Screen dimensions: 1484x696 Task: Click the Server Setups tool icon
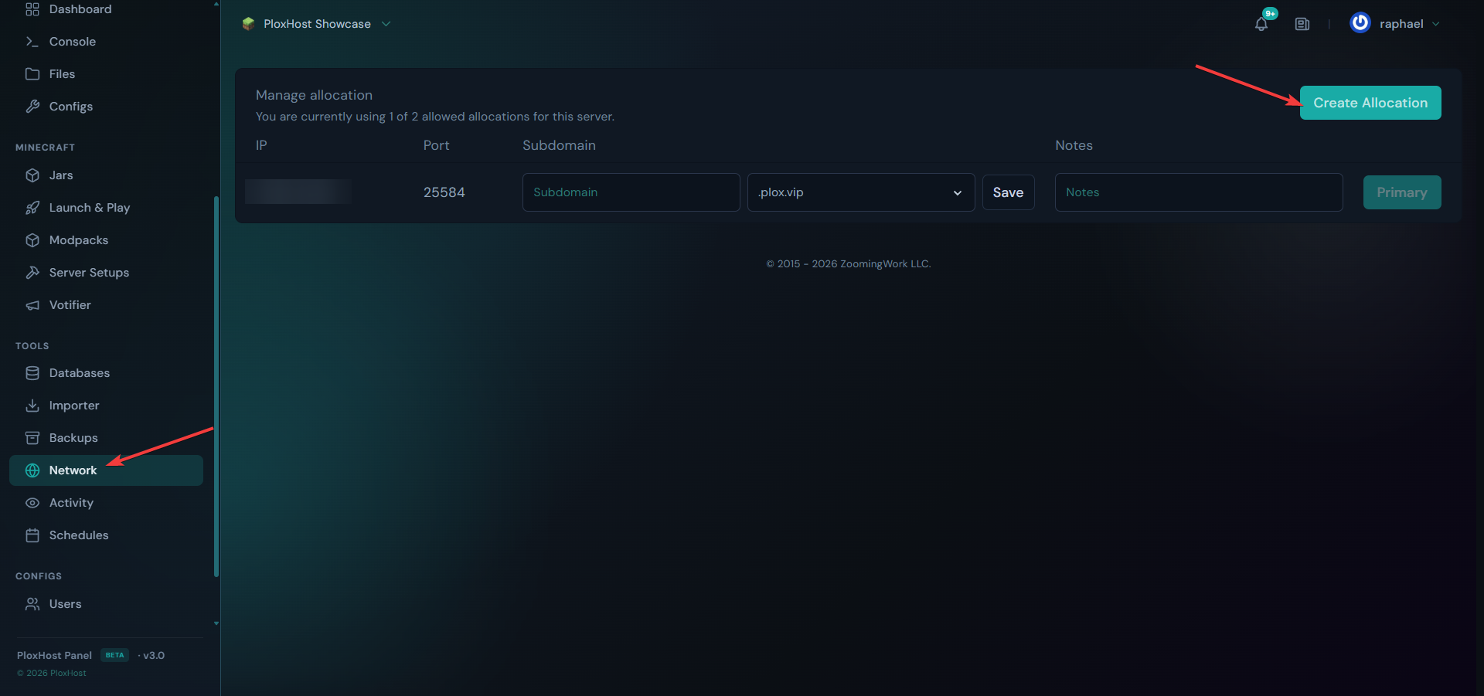click(x=32, y=273)
